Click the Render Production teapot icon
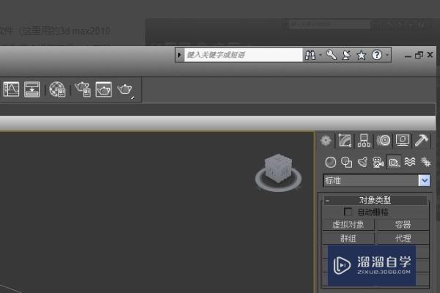 (x=125, y=89)
